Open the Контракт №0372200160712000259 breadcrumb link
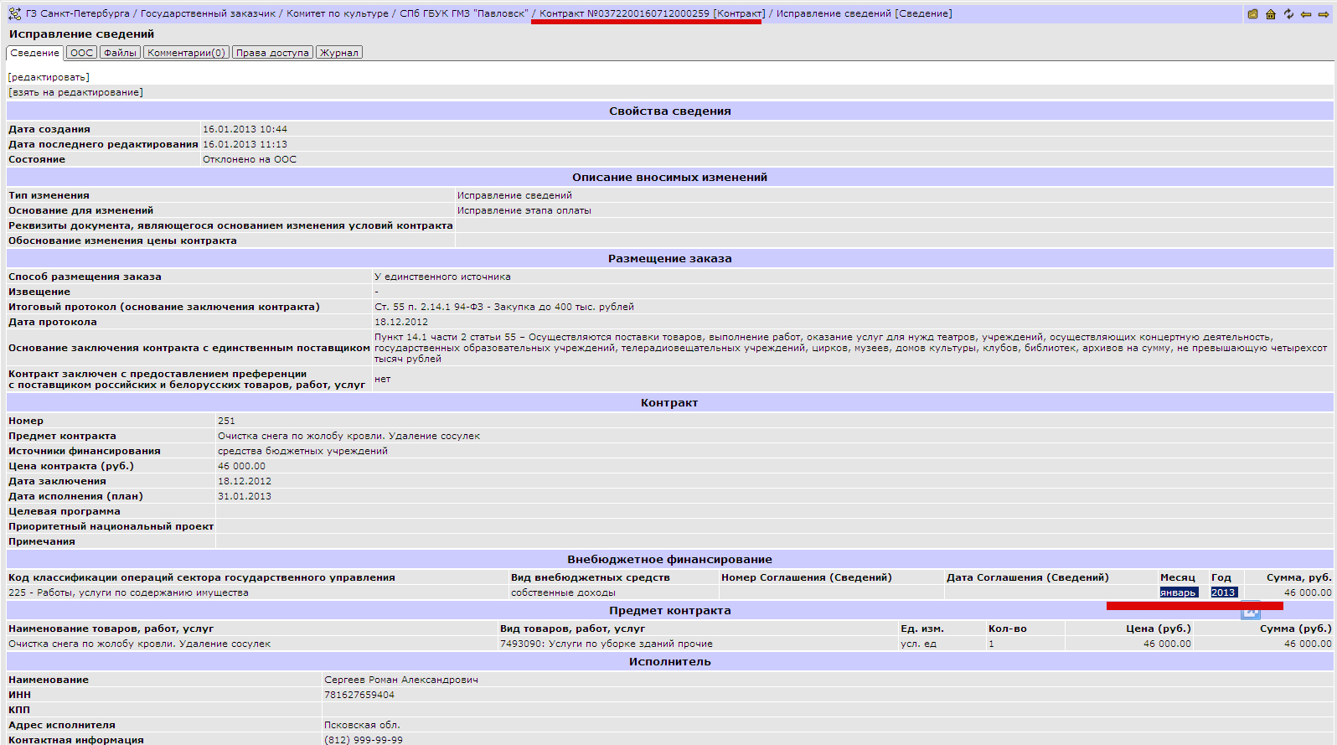 (653, 13)
